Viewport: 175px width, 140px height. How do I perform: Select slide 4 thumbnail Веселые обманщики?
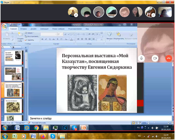(x=14, y=105)
